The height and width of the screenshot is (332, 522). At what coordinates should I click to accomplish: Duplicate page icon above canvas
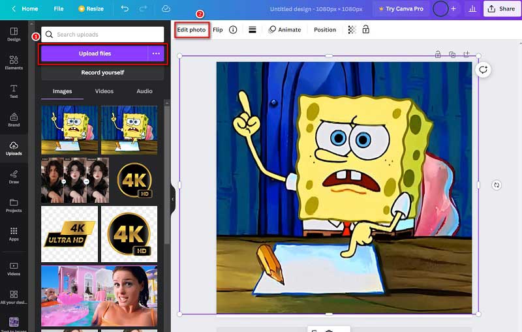[x=452, y=54]
